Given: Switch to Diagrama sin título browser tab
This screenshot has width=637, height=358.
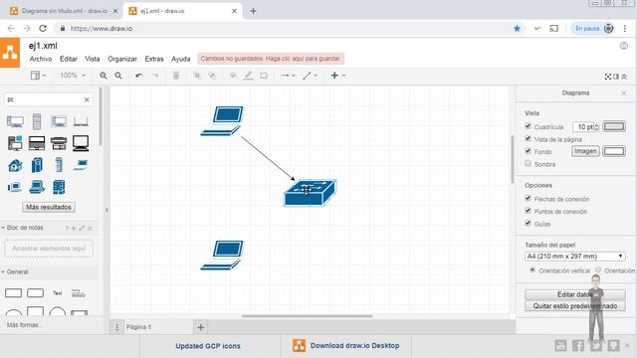Looking at the screenshot, I should (x=64, y=11).
